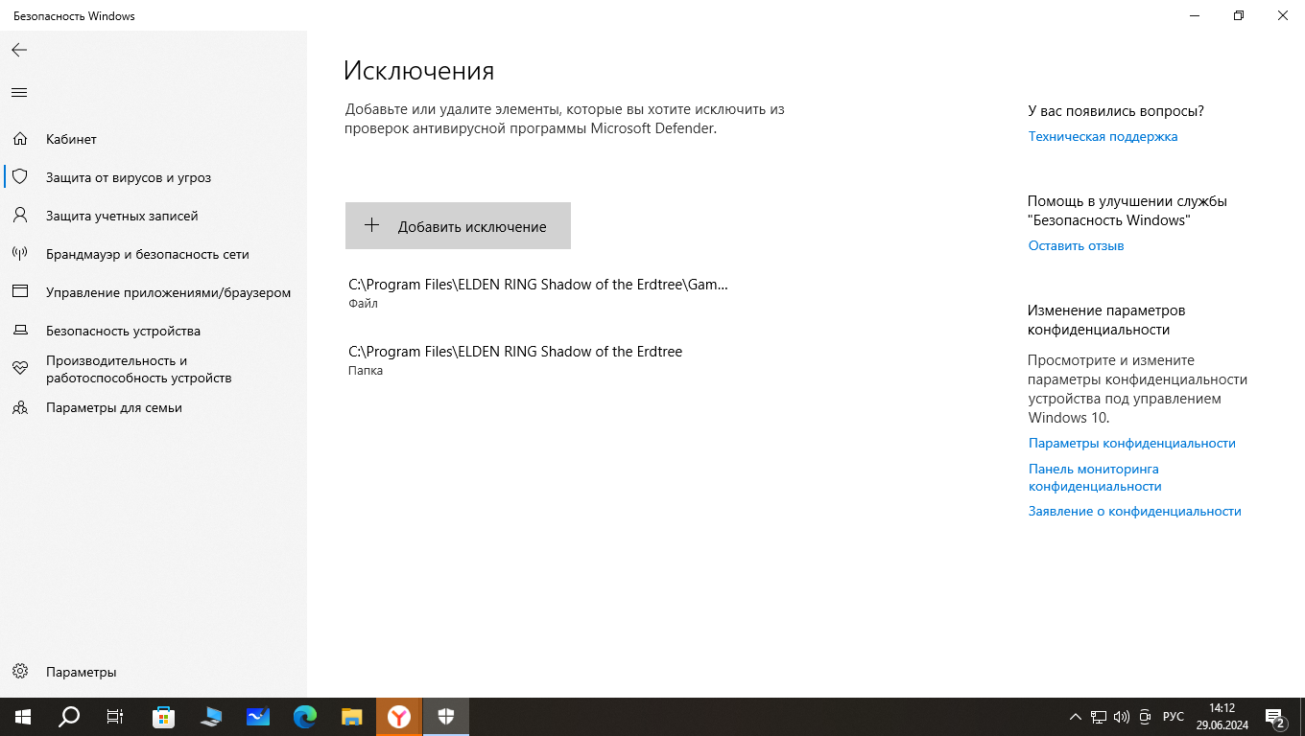The width and height of the screenshot is (1305, 736).
Task: Launch Microsoft Edge from the taskbar
Action: pyautogui.click(x=305, y=717)
